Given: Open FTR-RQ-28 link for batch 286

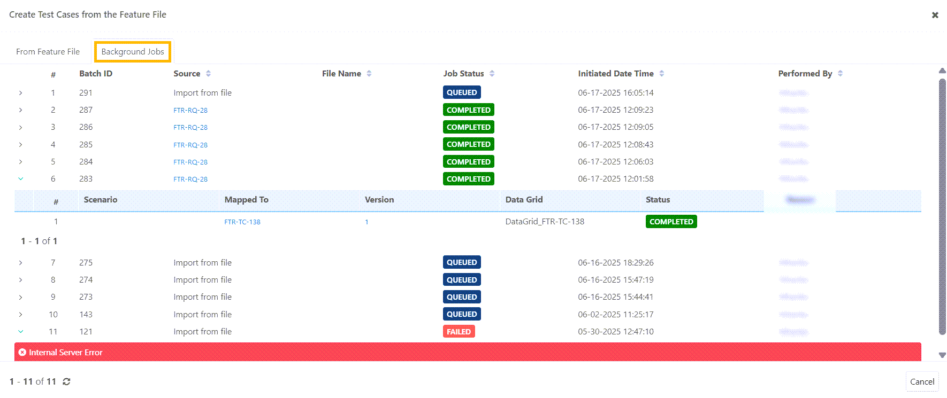Looking at the screenshot, I should click(x=190, y=127).
